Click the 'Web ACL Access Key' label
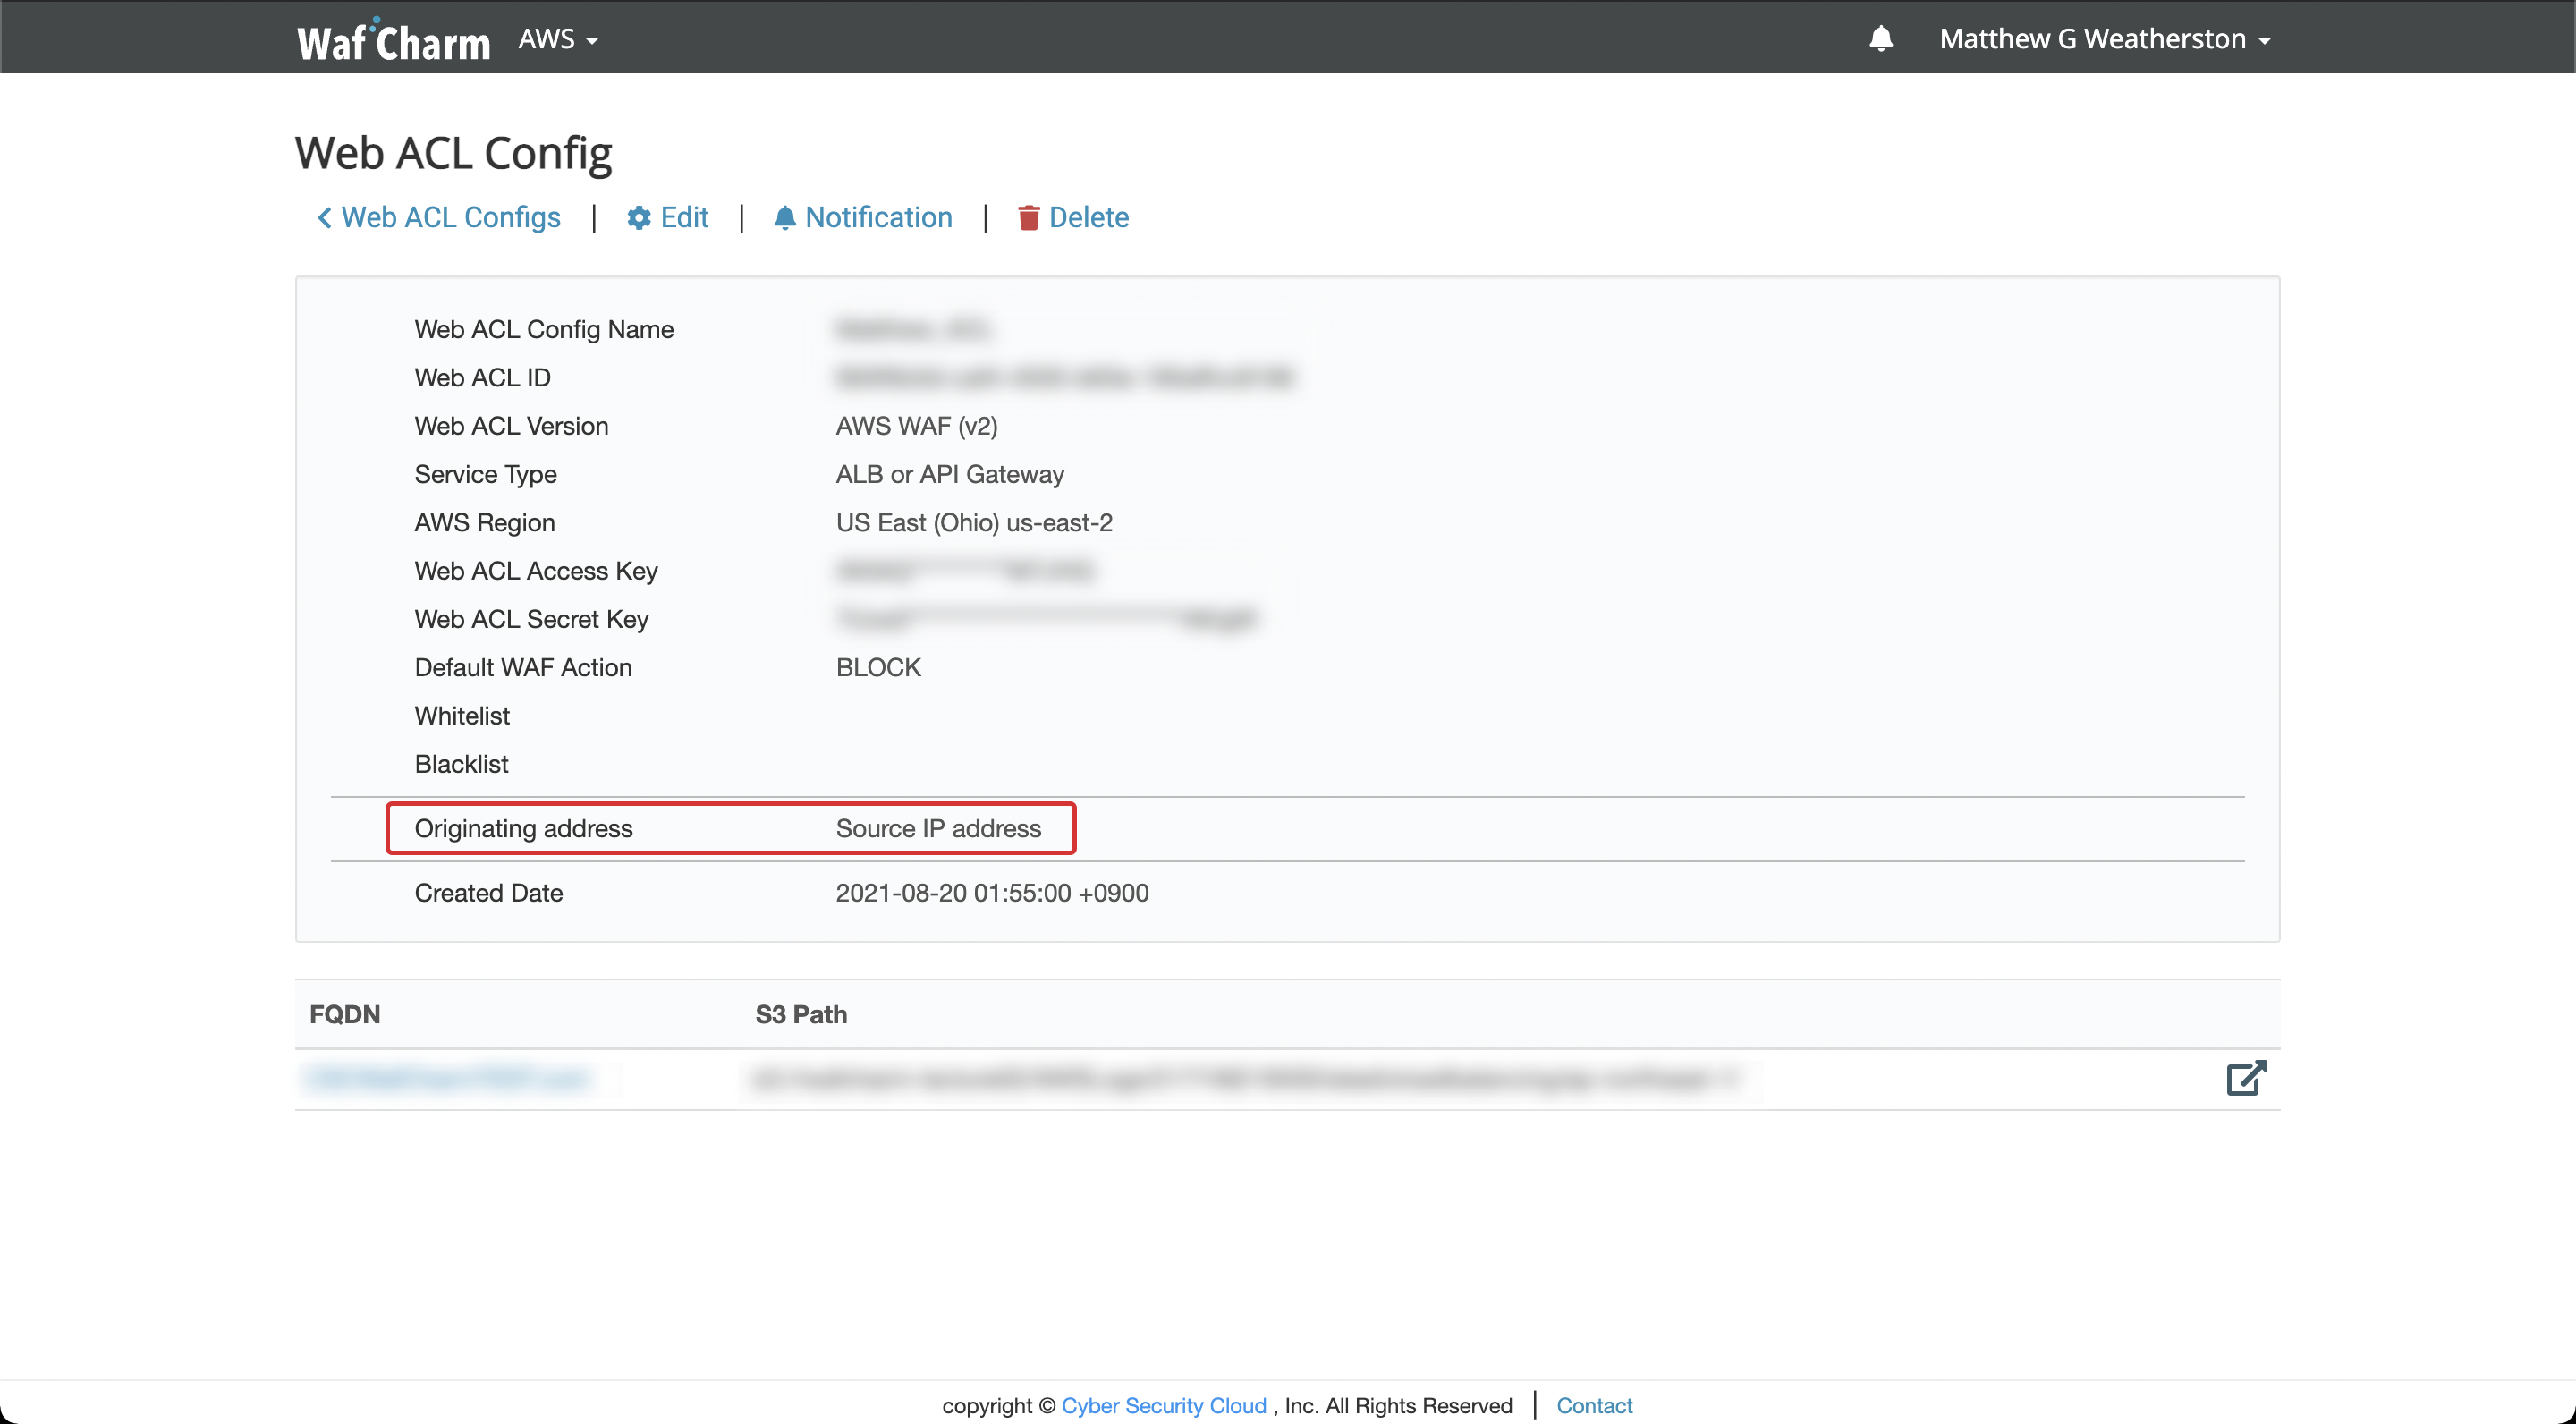Viewport: 2576px width, 1424px height. [536, 571]
